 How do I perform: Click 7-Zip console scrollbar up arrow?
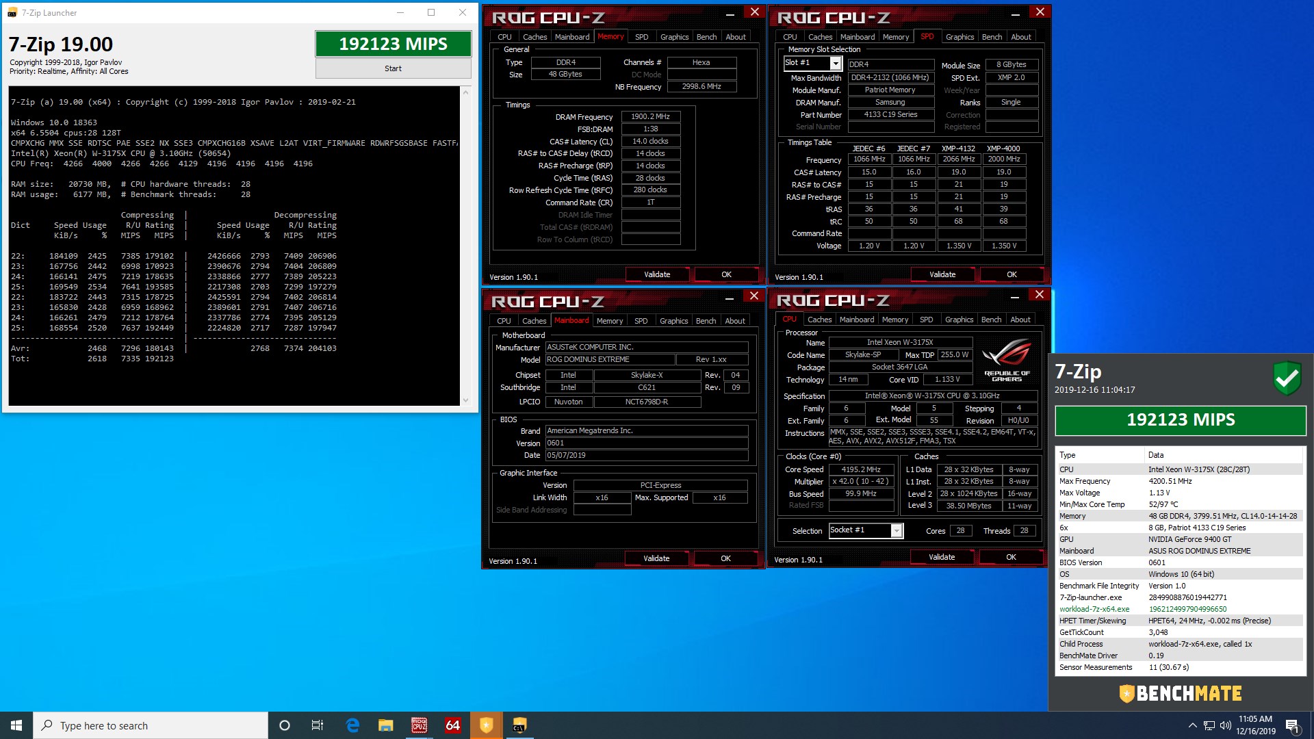tap(465, 92)
